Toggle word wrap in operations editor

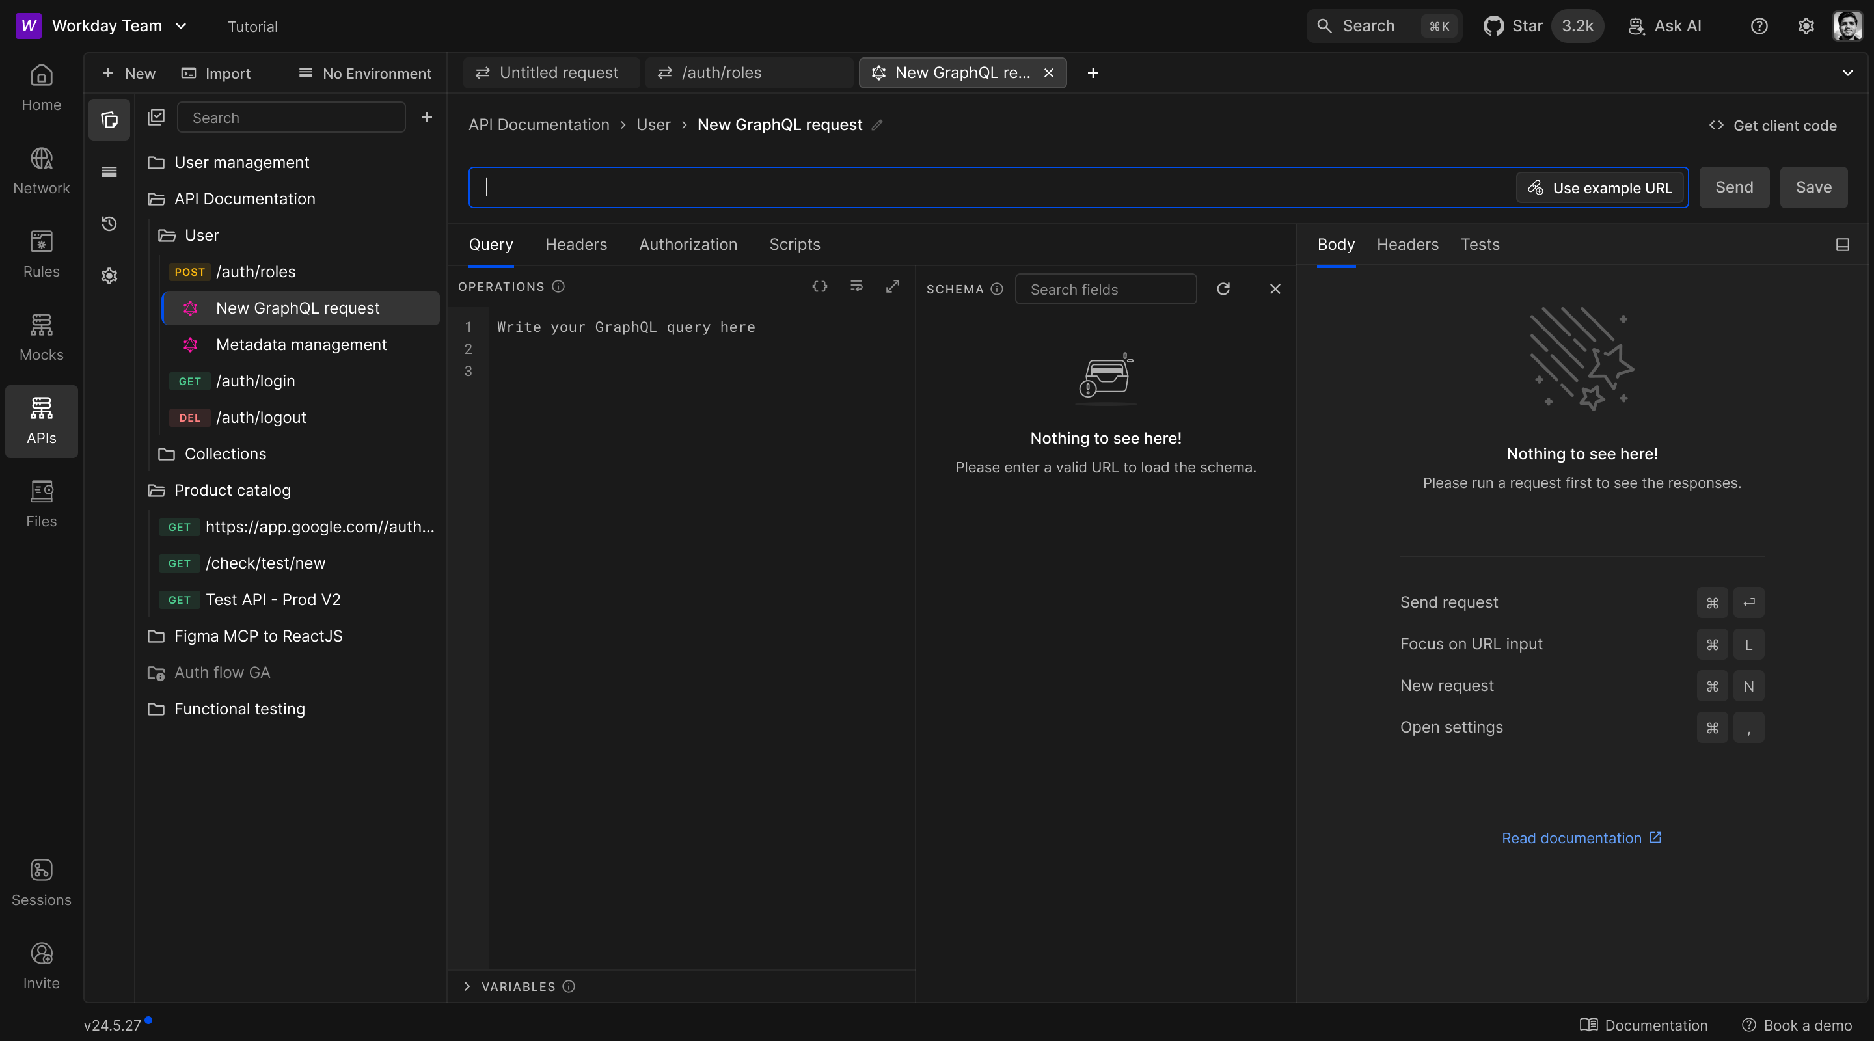(x=856, y=287)
